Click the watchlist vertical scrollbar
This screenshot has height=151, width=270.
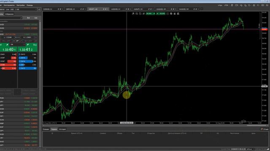point(40,44)
